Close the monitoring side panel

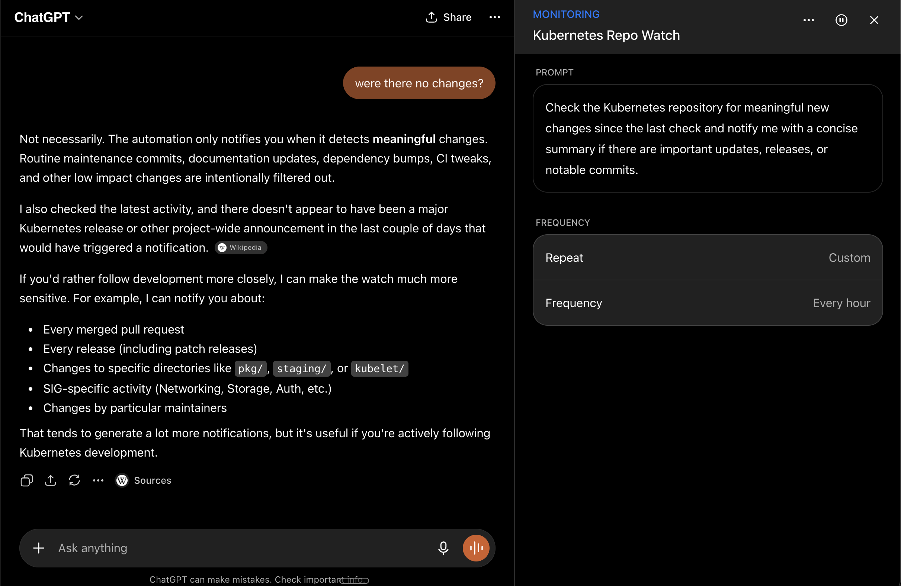coord(874,20)
